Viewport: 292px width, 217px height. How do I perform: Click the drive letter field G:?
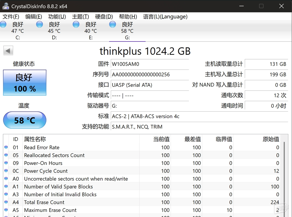(x=150, y=106)
